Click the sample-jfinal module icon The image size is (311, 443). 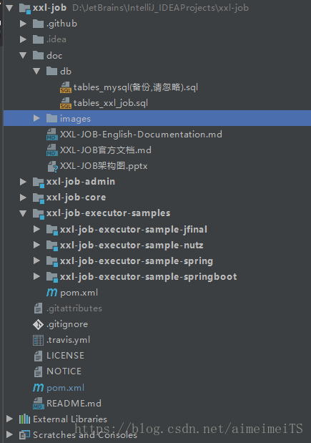(x=52, y=230)
